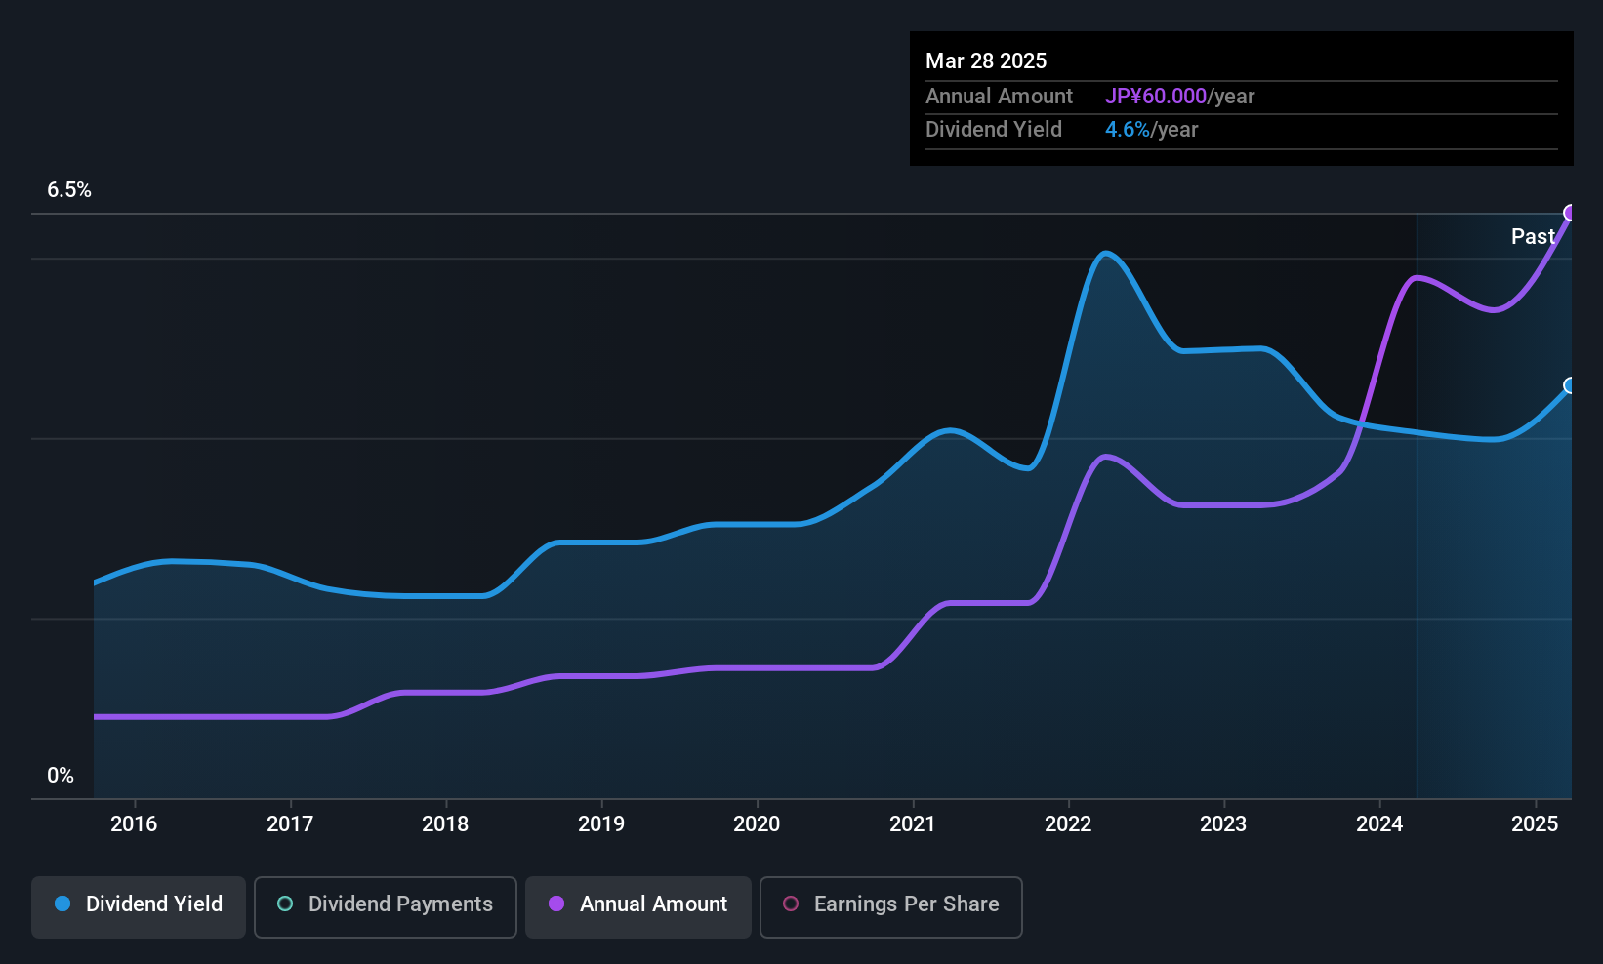Screen dimensions: 1603x964
Task: Toggle the Annual Amount legend button
Action: (x=638, y=906)
